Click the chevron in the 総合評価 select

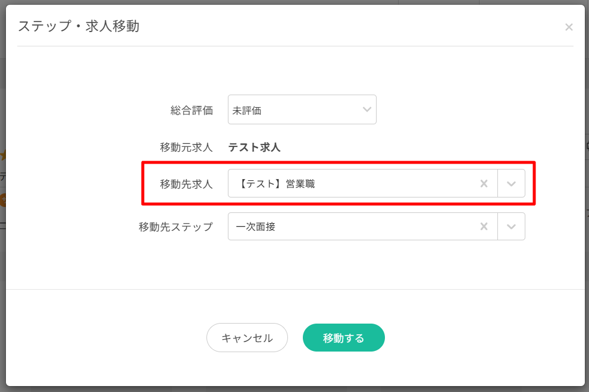(367, 110)
